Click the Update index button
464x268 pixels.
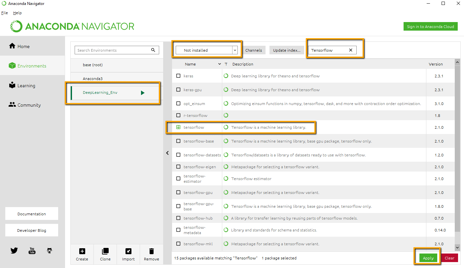click(287, 50)
